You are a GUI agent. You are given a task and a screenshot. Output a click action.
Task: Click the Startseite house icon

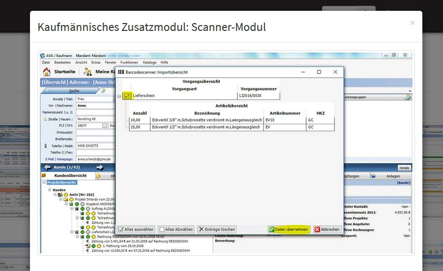[x=47, y=72]
